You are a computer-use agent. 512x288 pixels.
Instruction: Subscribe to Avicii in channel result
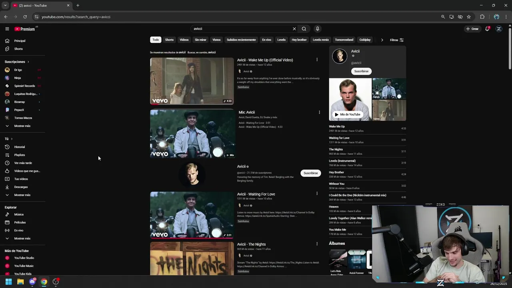[310, 173]
